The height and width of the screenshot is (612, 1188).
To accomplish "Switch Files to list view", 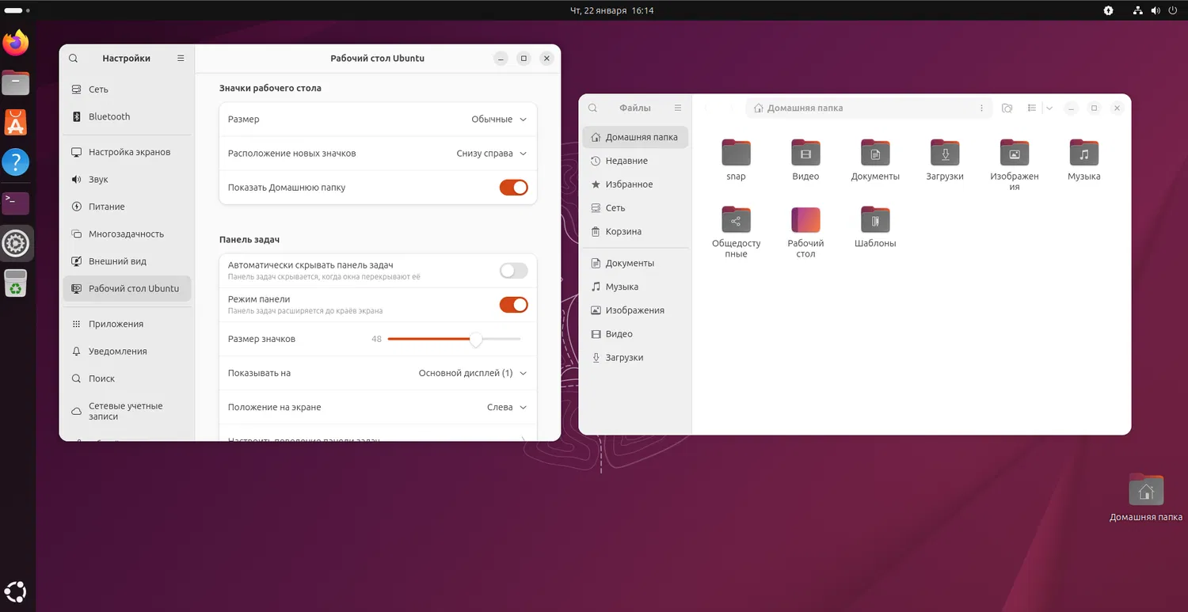I will click(1032, 108).
